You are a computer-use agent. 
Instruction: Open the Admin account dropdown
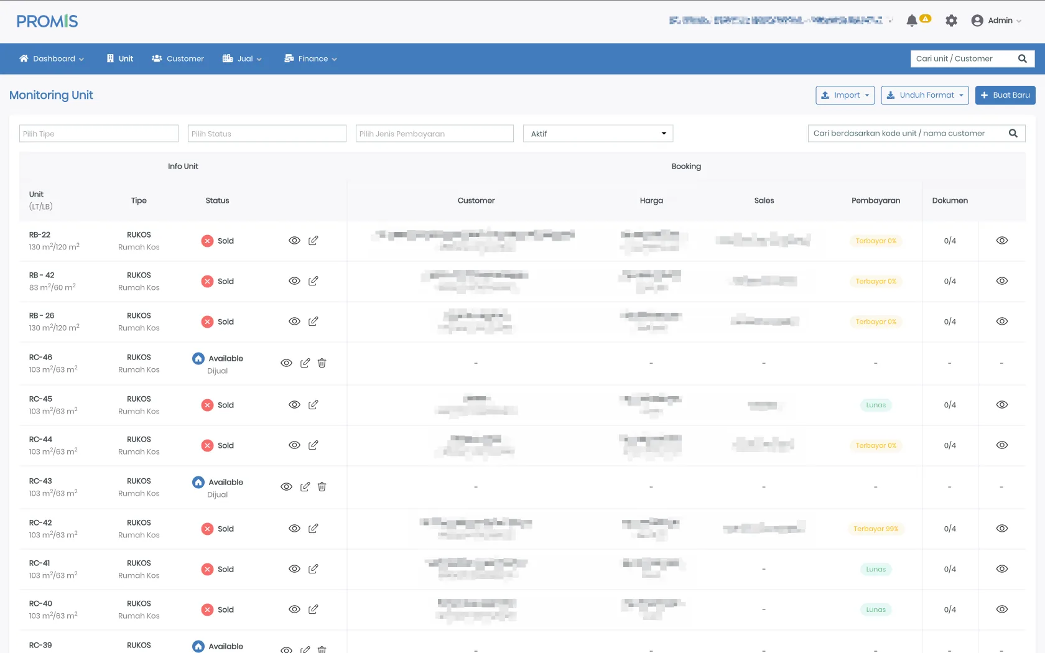(996, 21)
